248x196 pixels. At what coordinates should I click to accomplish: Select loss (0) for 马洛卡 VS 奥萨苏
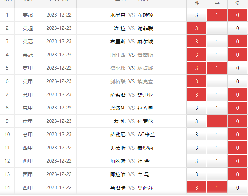click(x=237, y=188)
